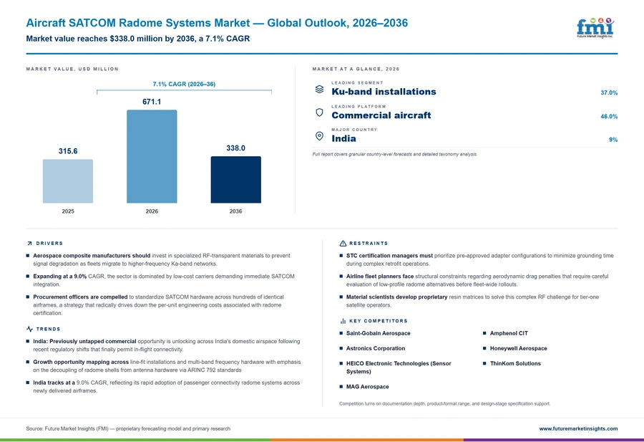Click the Trends section heading
The image size is (644, 442).
pyautogui.click(x=48, y=329)
